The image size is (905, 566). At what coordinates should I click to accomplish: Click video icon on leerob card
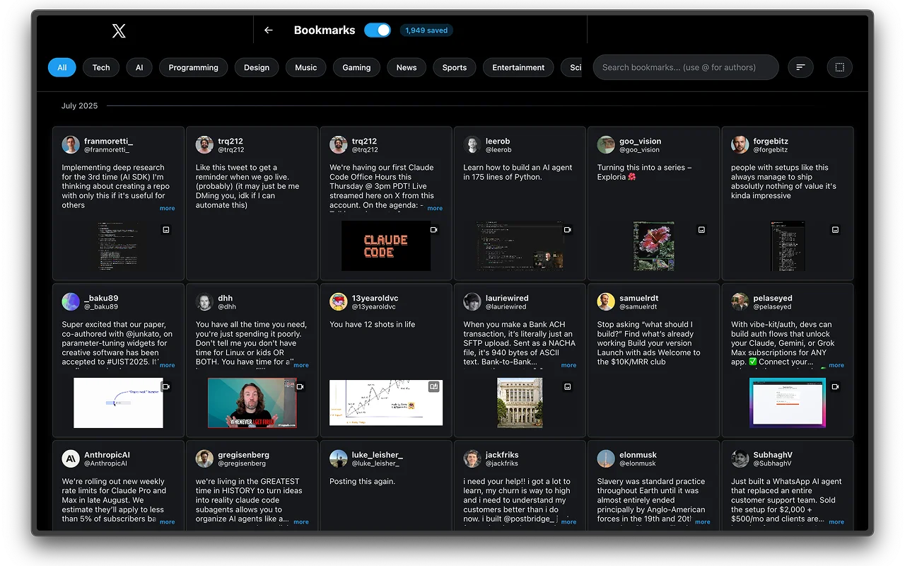[567, 230]
